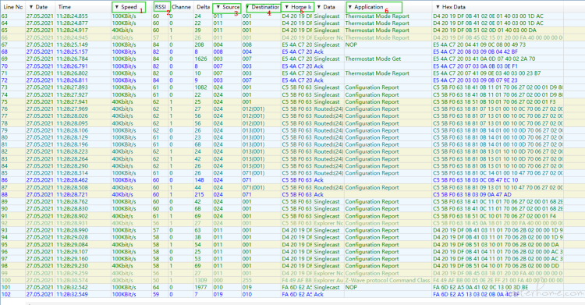Image resolution: width=585 pixels, height=305 pixels.
Task: Click the NOP cell in line 101
Action: pos(351,288)
